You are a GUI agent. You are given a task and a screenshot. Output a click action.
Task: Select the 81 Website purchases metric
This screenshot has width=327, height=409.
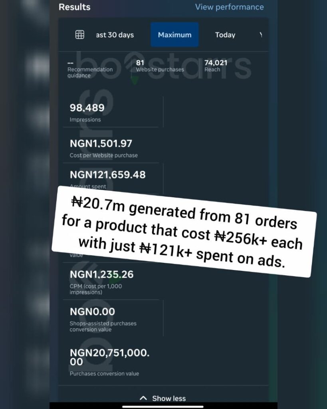pyautogui.click(x=160, y=66)
